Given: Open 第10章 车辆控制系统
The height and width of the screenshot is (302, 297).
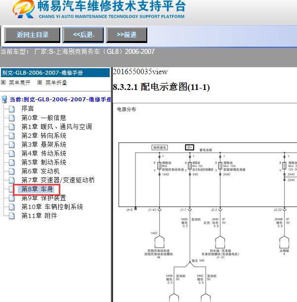Looking at the screenshot, I should [x=52, y=207].
